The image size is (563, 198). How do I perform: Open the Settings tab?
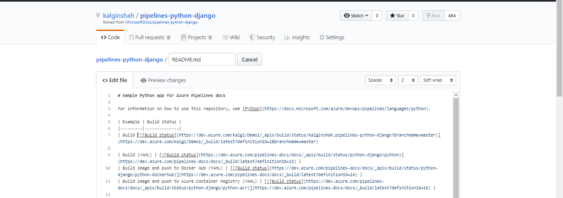[x=331, y=37]
